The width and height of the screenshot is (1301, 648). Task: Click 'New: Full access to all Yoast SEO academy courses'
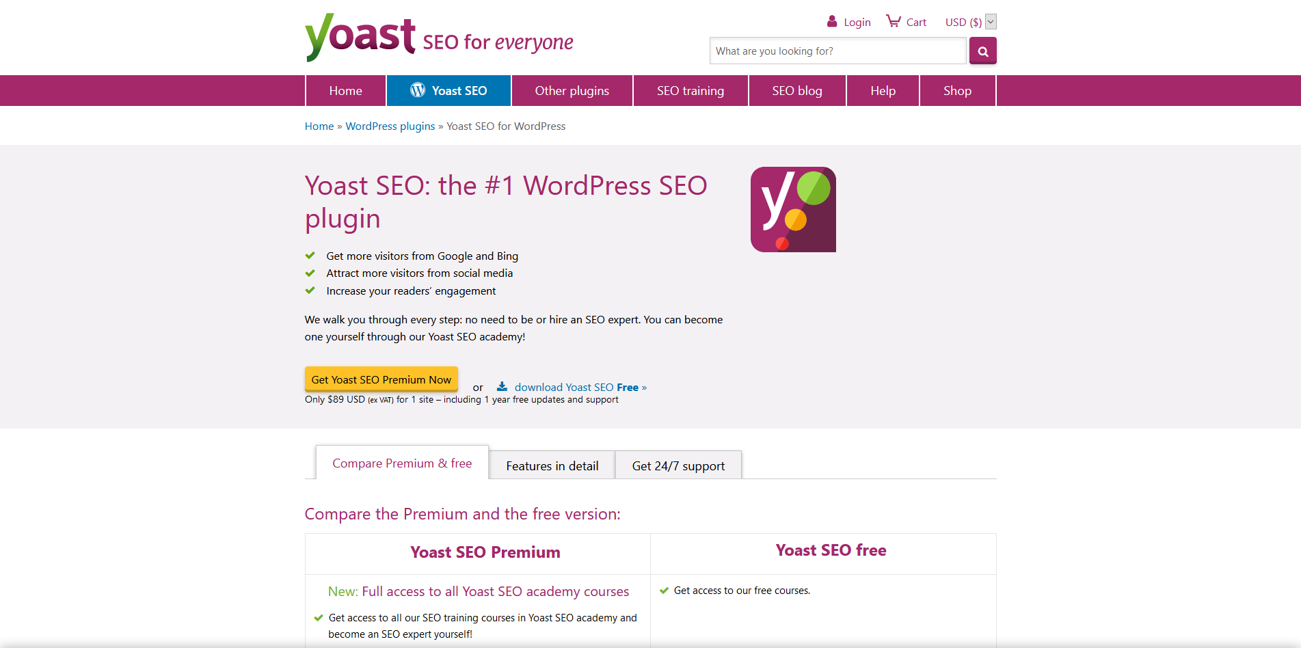tap(479, 591)
